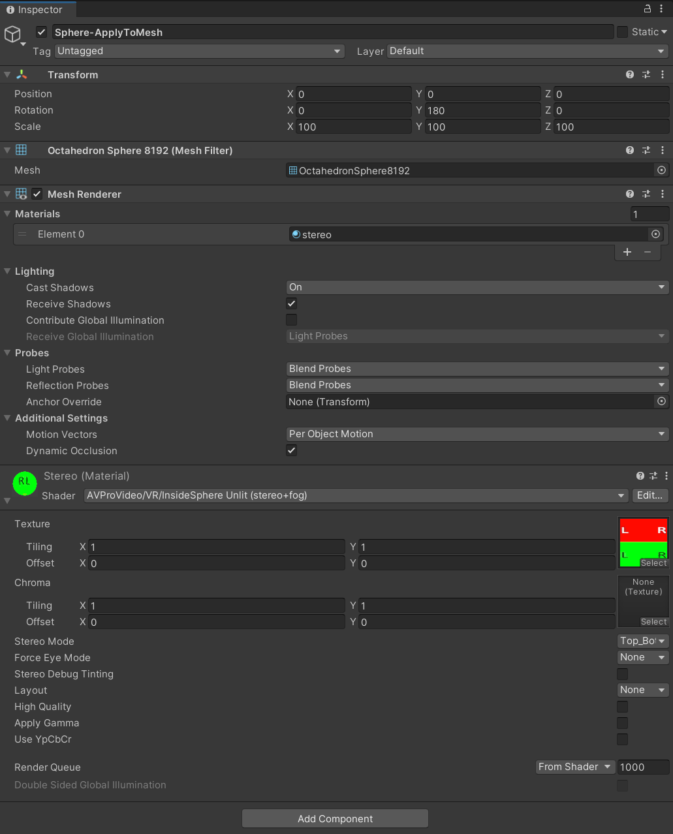The height and width of the screenshot is (834, 673).
Task: Click the Edit button next to the shader field
Action: tap(650, 495)
